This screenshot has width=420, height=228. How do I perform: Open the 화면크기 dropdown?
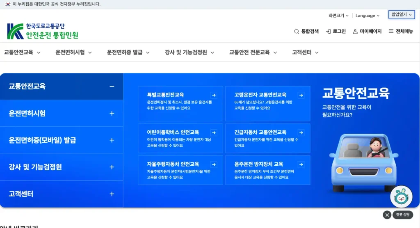pyautogui.click(x=338, y=16)
